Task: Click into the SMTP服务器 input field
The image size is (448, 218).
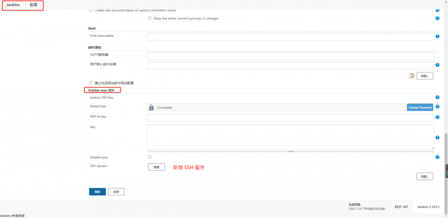Action: click(x=290, y=56)
